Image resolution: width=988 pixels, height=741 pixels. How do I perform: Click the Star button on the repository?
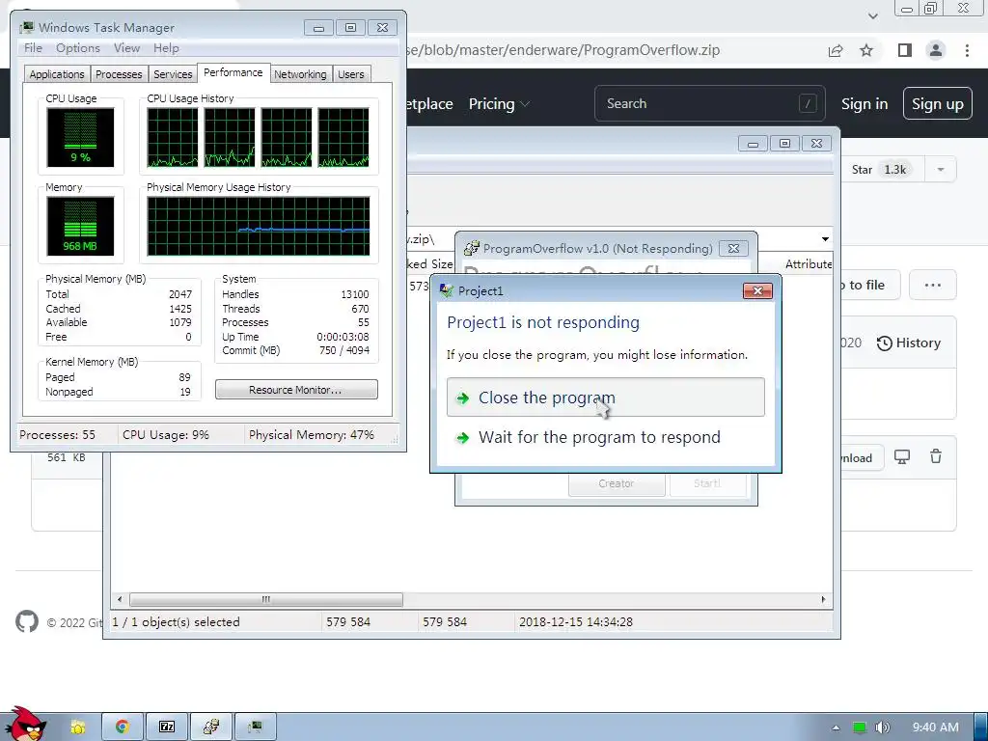pos(879,170)
